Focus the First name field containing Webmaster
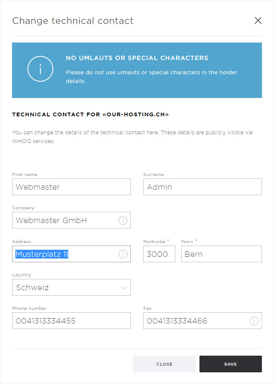Image resolution: width=274 pixels, height=384 pixels. 72,187
